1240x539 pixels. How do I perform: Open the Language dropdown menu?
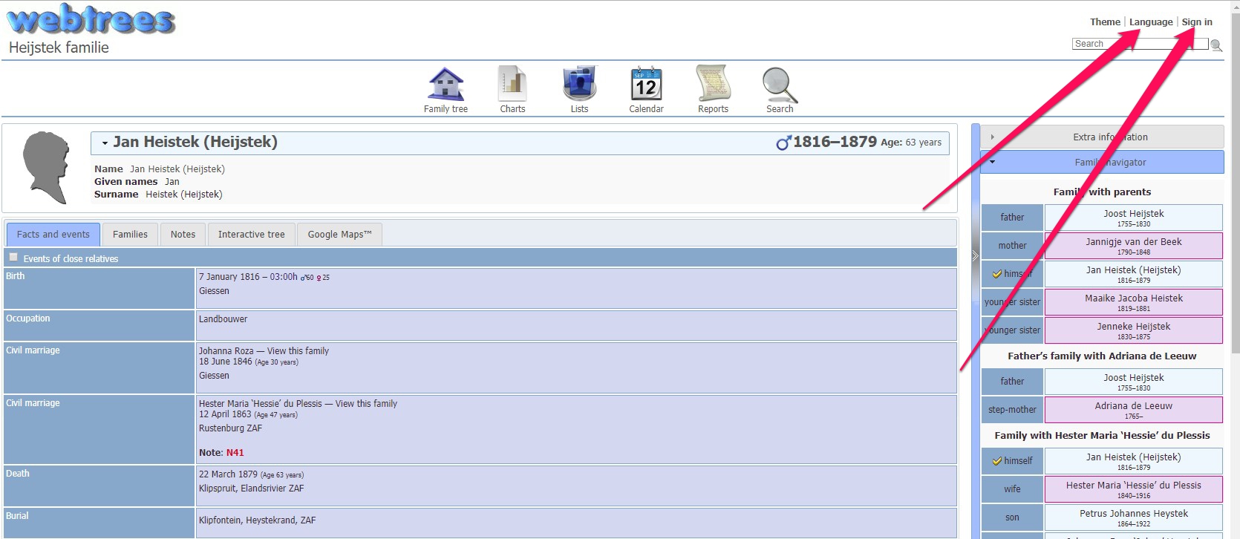[1150, 22]
